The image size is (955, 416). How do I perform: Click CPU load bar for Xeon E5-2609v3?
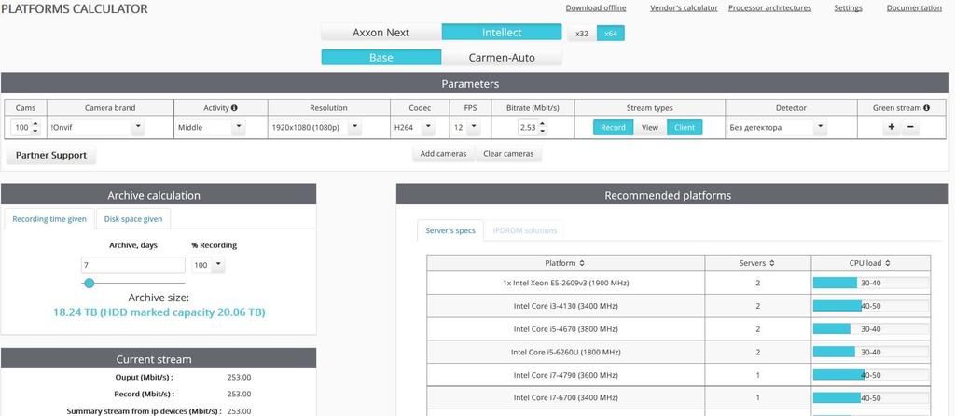pos(871,284)
